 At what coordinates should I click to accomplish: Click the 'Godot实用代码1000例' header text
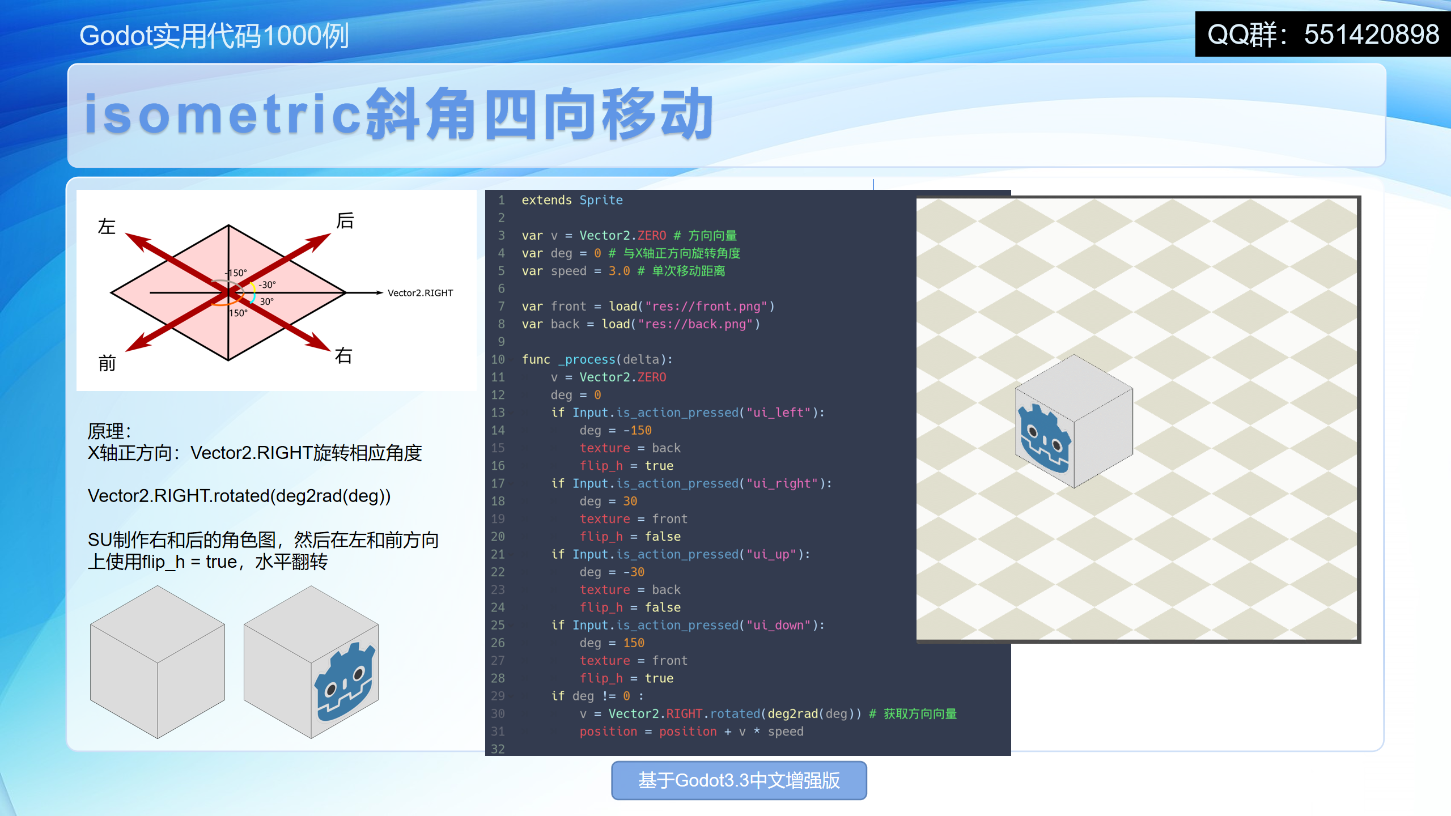[214, 36]
